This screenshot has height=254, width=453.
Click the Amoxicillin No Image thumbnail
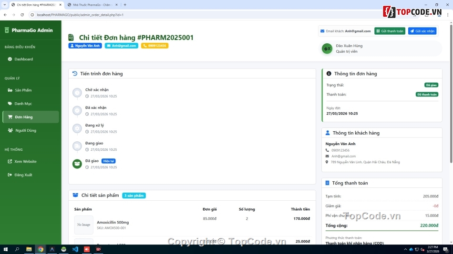point(84,225)
